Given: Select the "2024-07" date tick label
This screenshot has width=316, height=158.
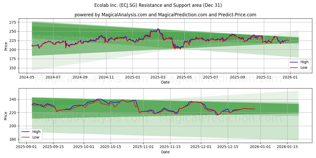Looking at the screenshot, I should 53,77.
